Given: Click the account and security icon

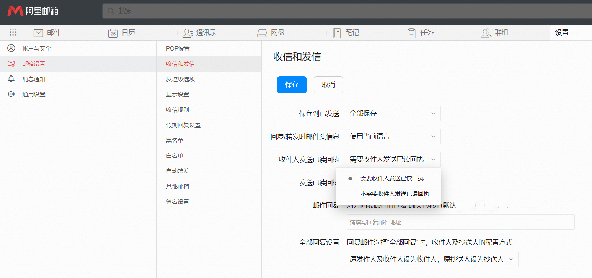Looking at the screenshot, I should point(11,48).
